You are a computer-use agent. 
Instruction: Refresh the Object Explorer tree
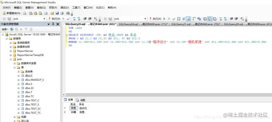(31, 29)
